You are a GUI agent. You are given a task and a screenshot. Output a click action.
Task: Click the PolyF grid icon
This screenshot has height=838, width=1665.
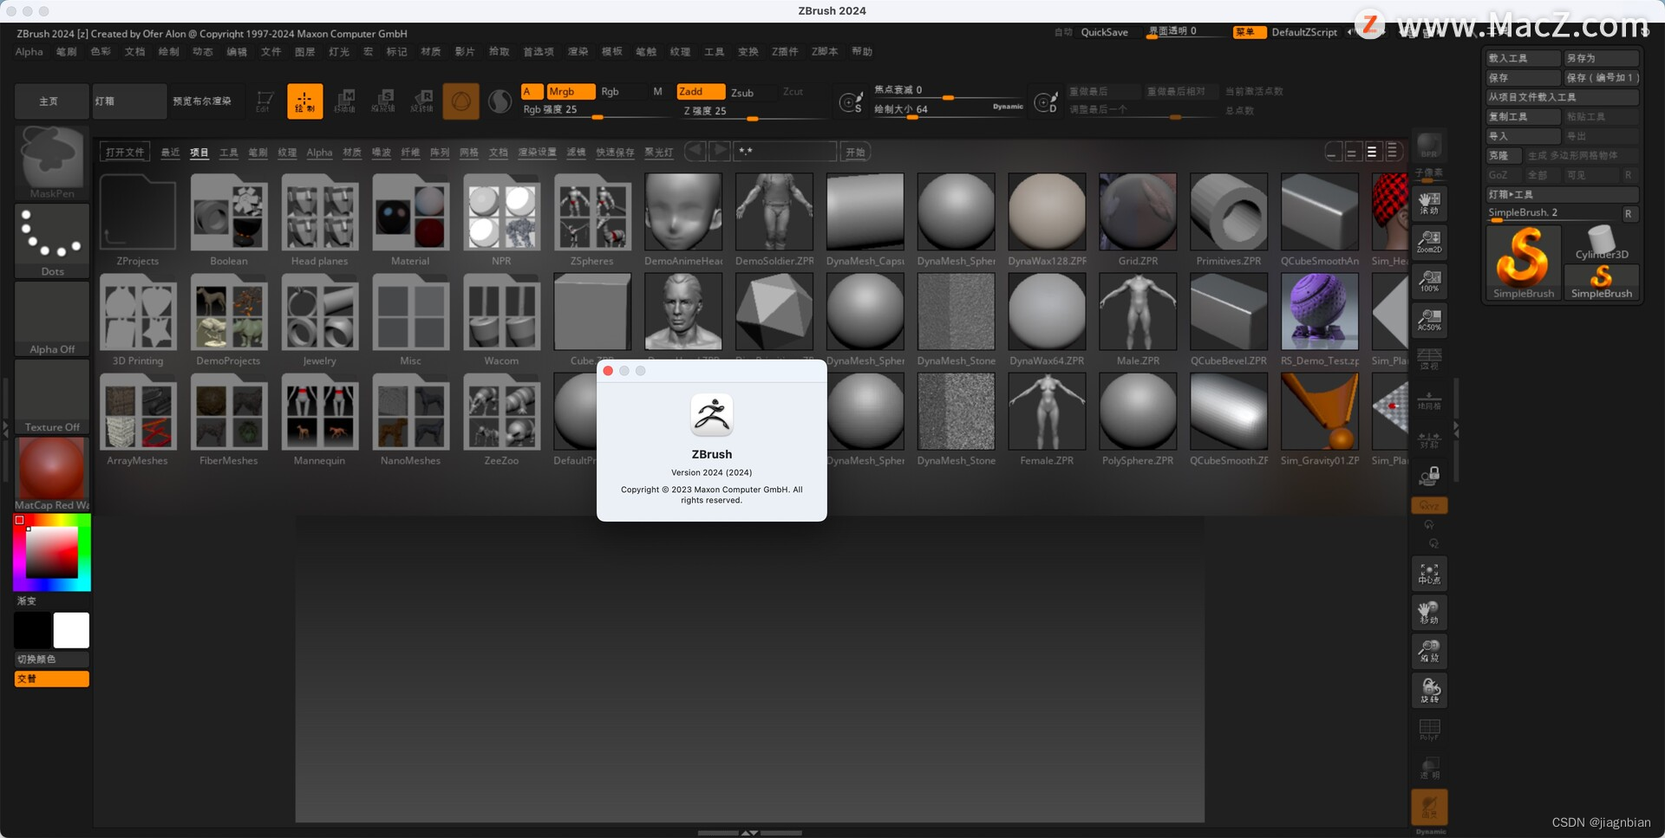click(1429, 729)
